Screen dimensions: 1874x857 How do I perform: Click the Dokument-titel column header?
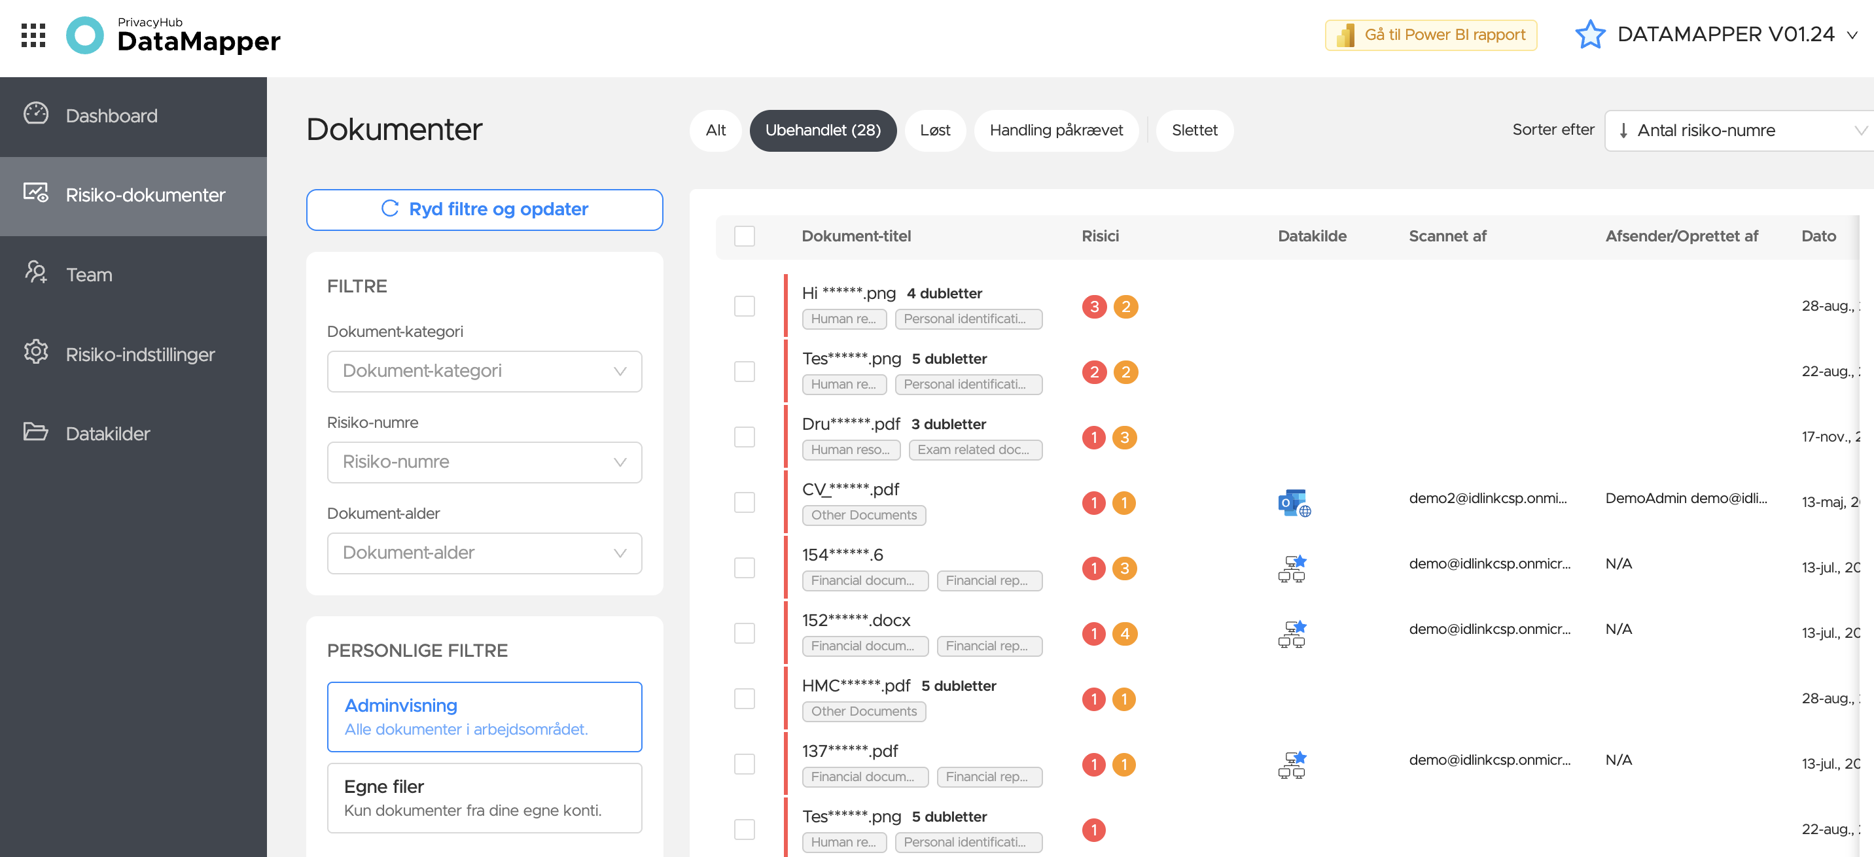point(857,236)
